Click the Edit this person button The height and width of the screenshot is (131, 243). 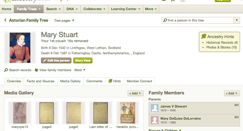[x=56, y=61]
